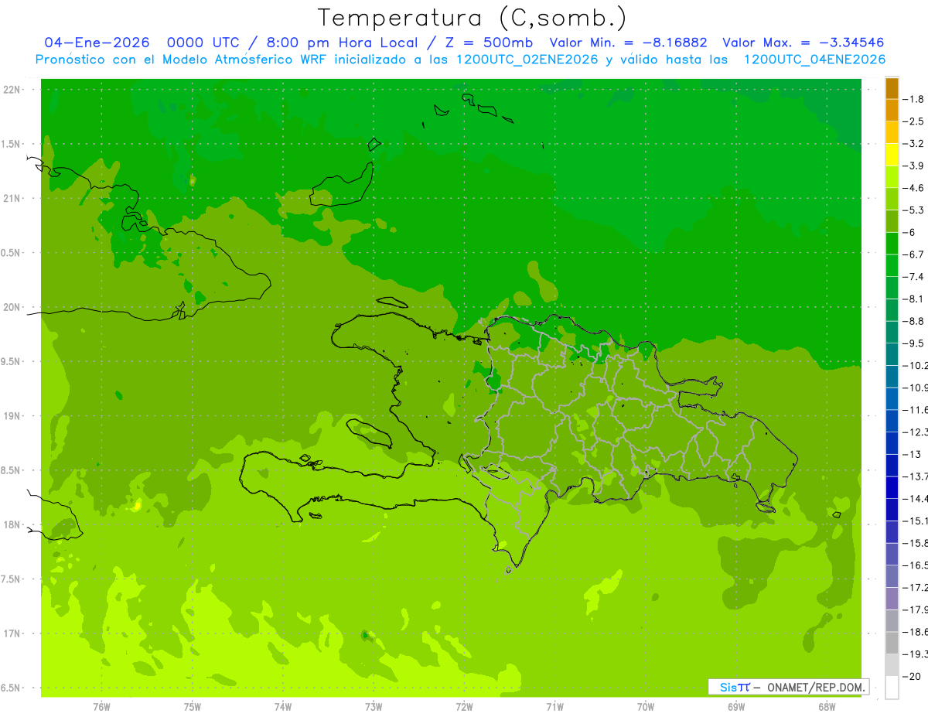
Task: Pick the grey swatch between -18.6 and -19.3
Action: click(892, 643)
